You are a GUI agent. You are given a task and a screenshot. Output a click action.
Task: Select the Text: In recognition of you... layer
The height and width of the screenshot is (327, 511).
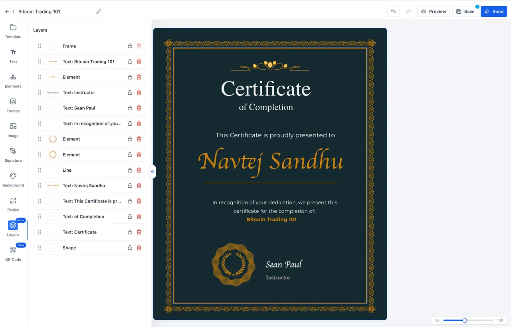(x=89, y=124)
